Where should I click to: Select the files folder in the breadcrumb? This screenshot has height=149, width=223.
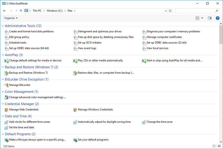pyautogui.click(x=70, y=11)
